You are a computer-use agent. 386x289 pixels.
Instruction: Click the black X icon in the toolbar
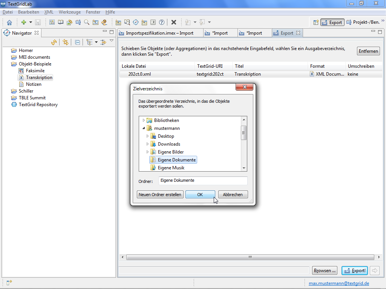pos(174,23)
